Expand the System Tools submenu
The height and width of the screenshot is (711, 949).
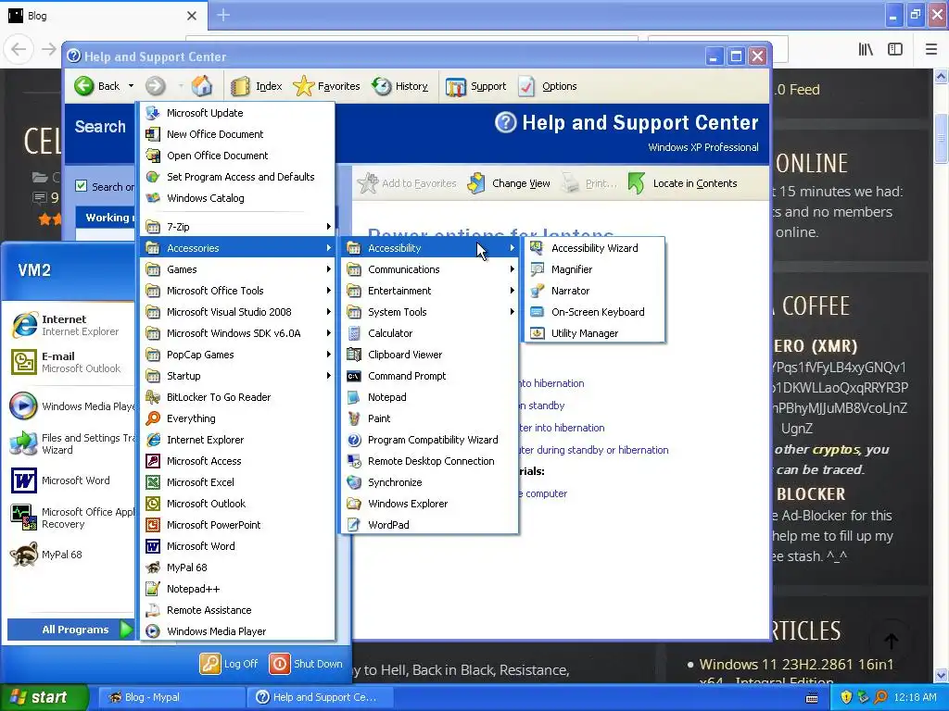point(429,312)
